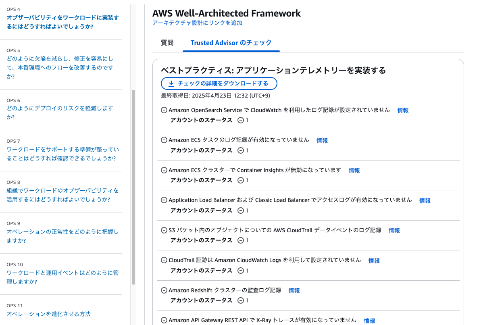Click account status icon under S3 バケット check

[x=241, y=240]
